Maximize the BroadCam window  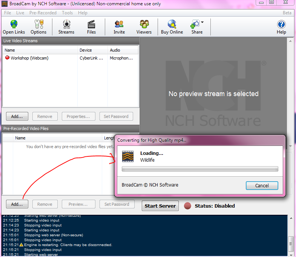[271, 2]
